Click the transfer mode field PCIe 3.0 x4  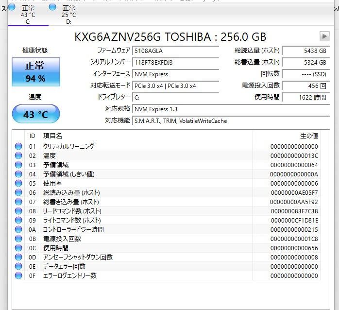coord(175,86)
